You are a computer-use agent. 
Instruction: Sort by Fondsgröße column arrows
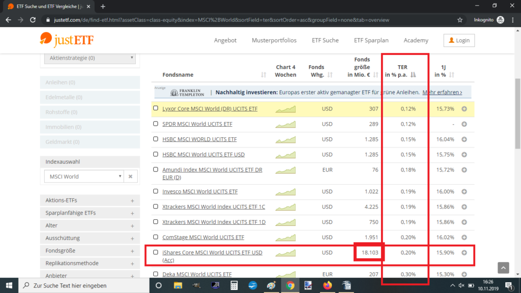point(376,75)
